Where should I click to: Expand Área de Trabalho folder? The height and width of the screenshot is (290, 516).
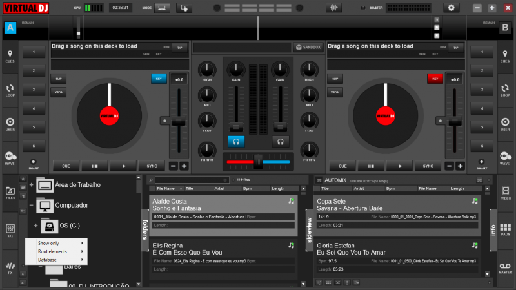[31, 185]
